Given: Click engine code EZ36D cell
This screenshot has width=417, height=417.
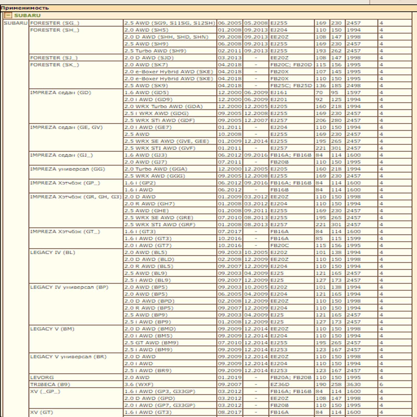Looking at the screenshot, I should coord(279,384).
